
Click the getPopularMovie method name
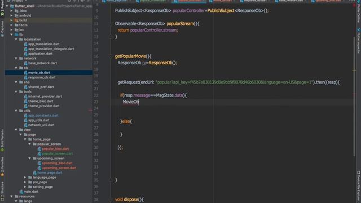click(x=130, y=56)
